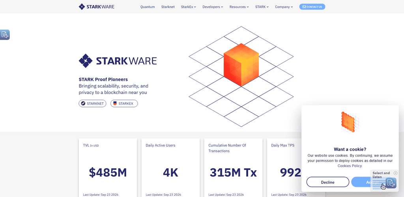The height and width of the screenshot is (197, 404).
Task: Click Last Update under the TVL card
Action: pos(101,194)
